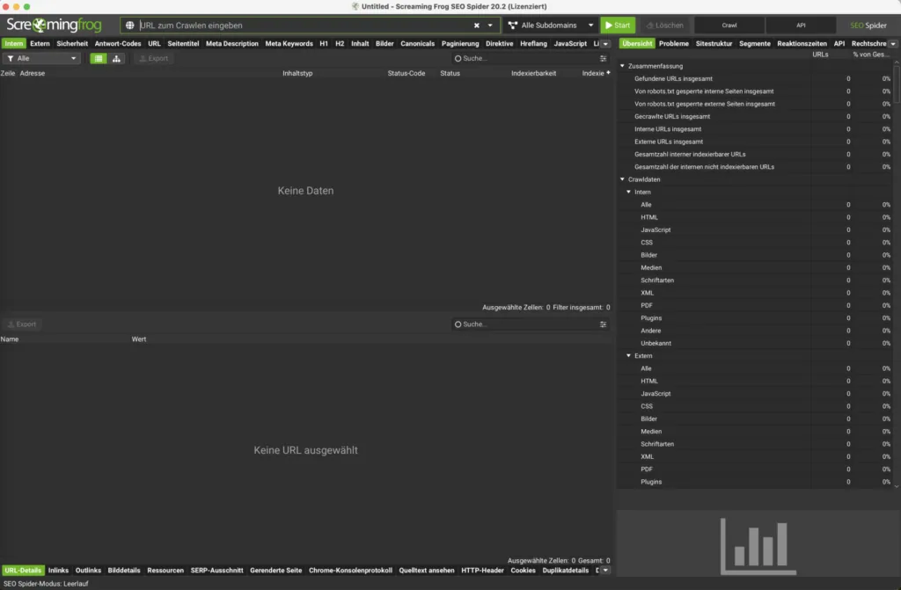Select Gecrawlte URLs insgesamt row

click(755, 117)
